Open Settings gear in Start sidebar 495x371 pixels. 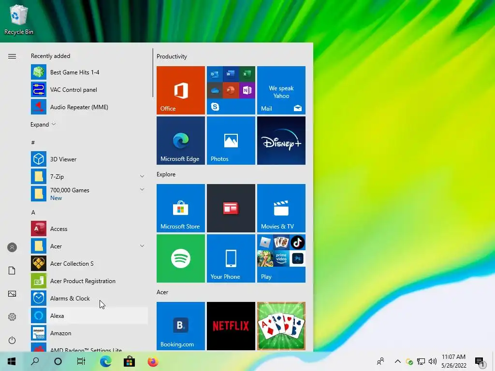coord(12,317)
